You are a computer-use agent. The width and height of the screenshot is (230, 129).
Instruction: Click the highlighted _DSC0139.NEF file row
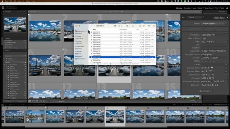point(122,57)
